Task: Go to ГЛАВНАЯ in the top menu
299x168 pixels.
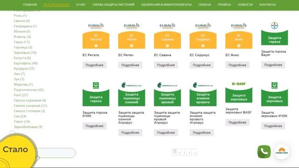Action: (x=30, y=5)
